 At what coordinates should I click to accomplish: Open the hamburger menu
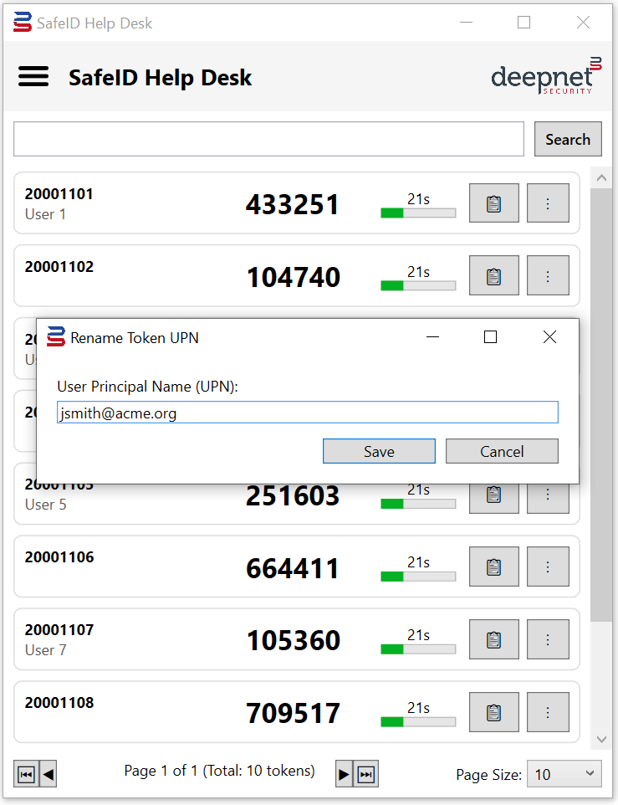(x=33, y=76)
